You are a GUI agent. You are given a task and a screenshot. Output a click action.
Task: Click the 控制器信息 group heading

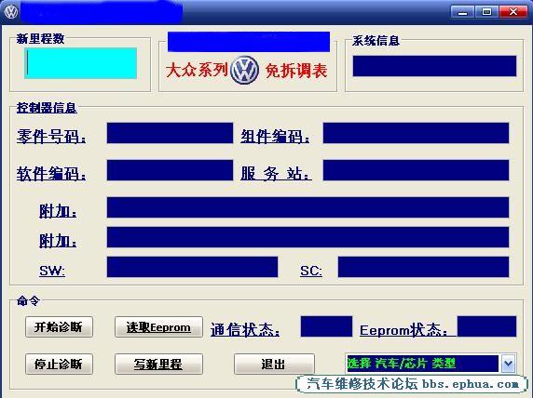pyautogui.click(x=47, y=108)
